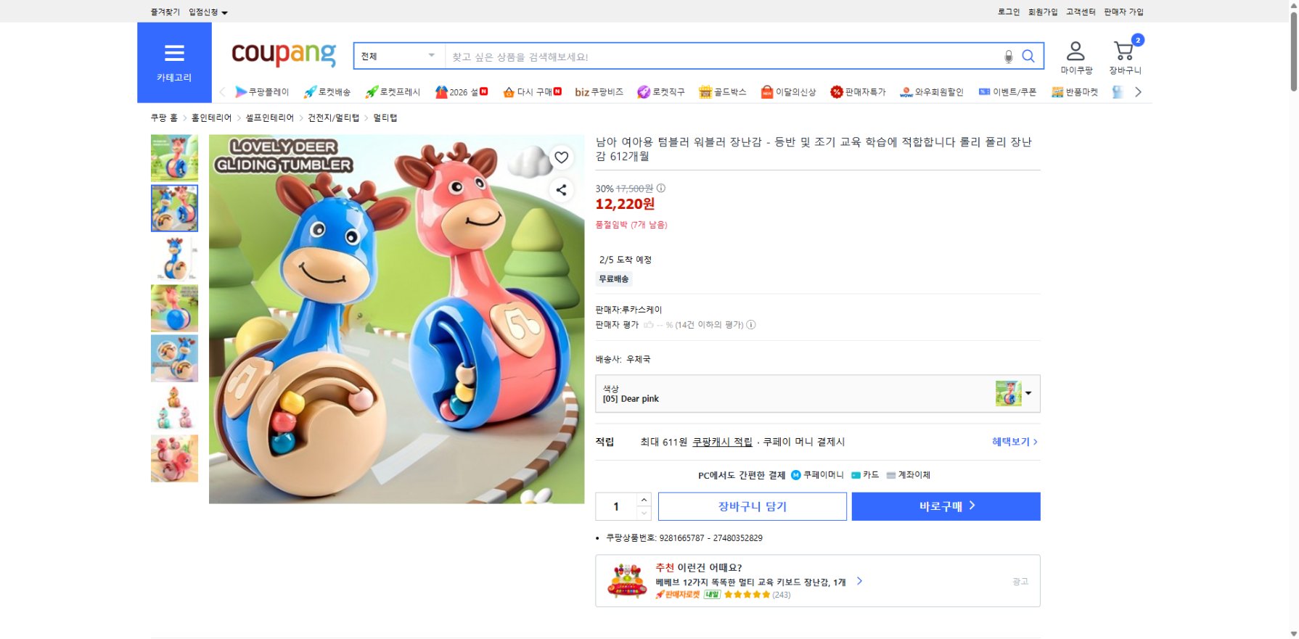Open the 카테고리 hamburger menu
Screen dimensions: 1299x639
174,53
